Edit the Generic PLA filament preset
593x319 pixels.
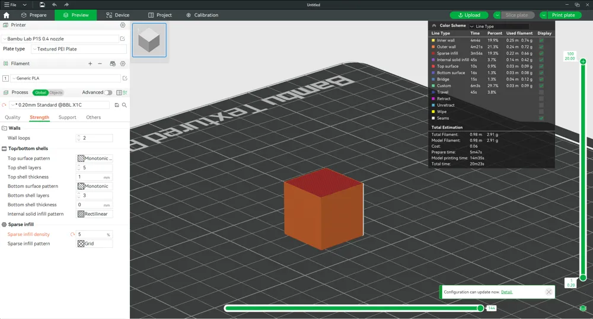(x=125, y=78)
